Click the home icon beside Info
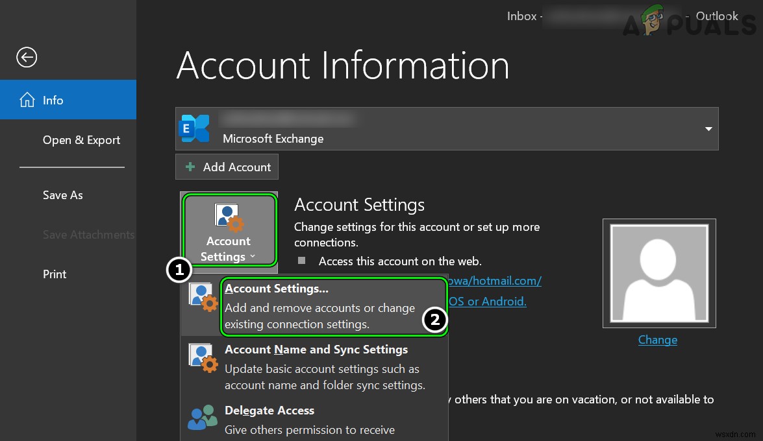763x441 pixels. coord(27,99)
